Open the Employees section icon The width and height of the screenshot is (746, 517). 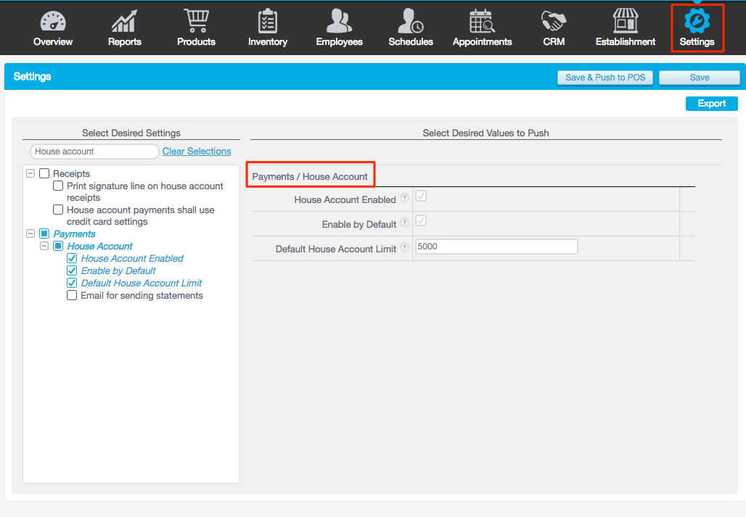tap(339, 22)
